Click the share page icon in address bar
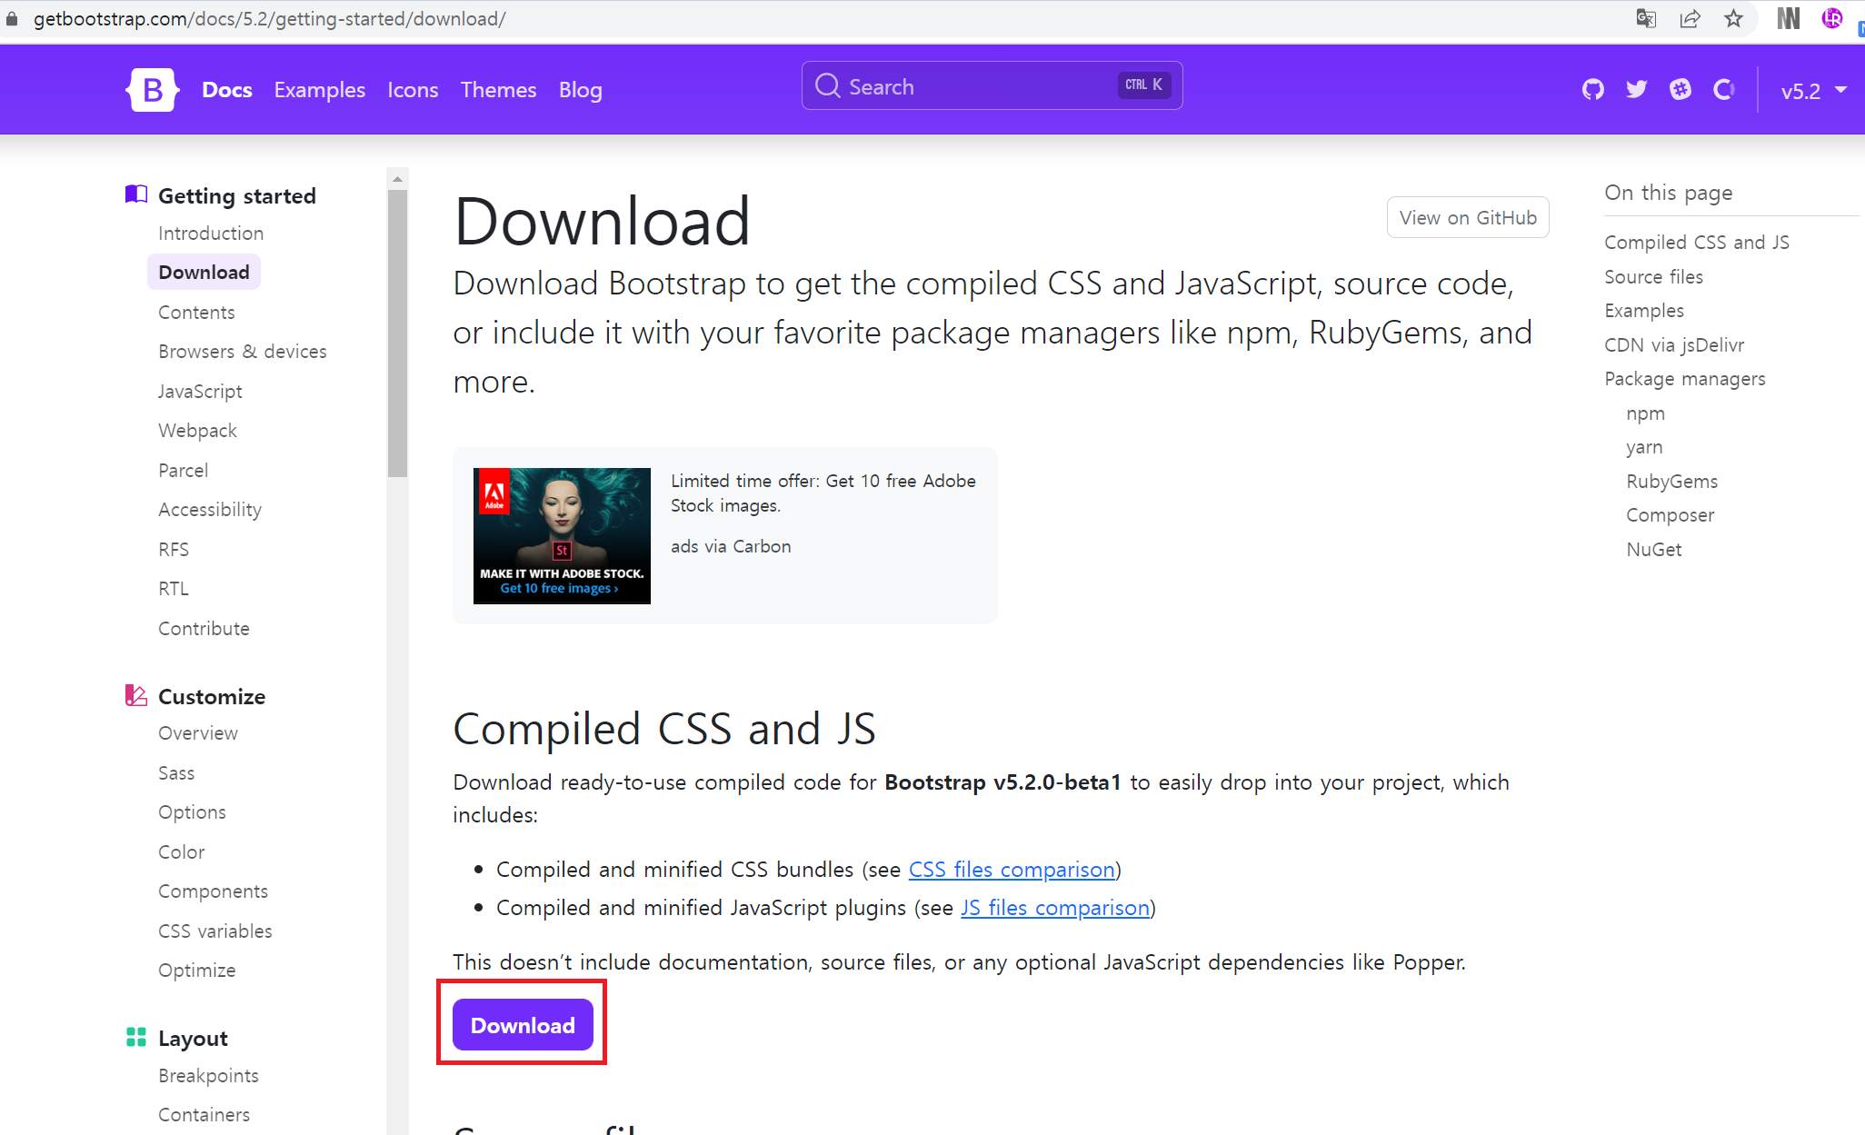The width and height of the screenshot is (1865, 1135). [x=1690, y=18]
